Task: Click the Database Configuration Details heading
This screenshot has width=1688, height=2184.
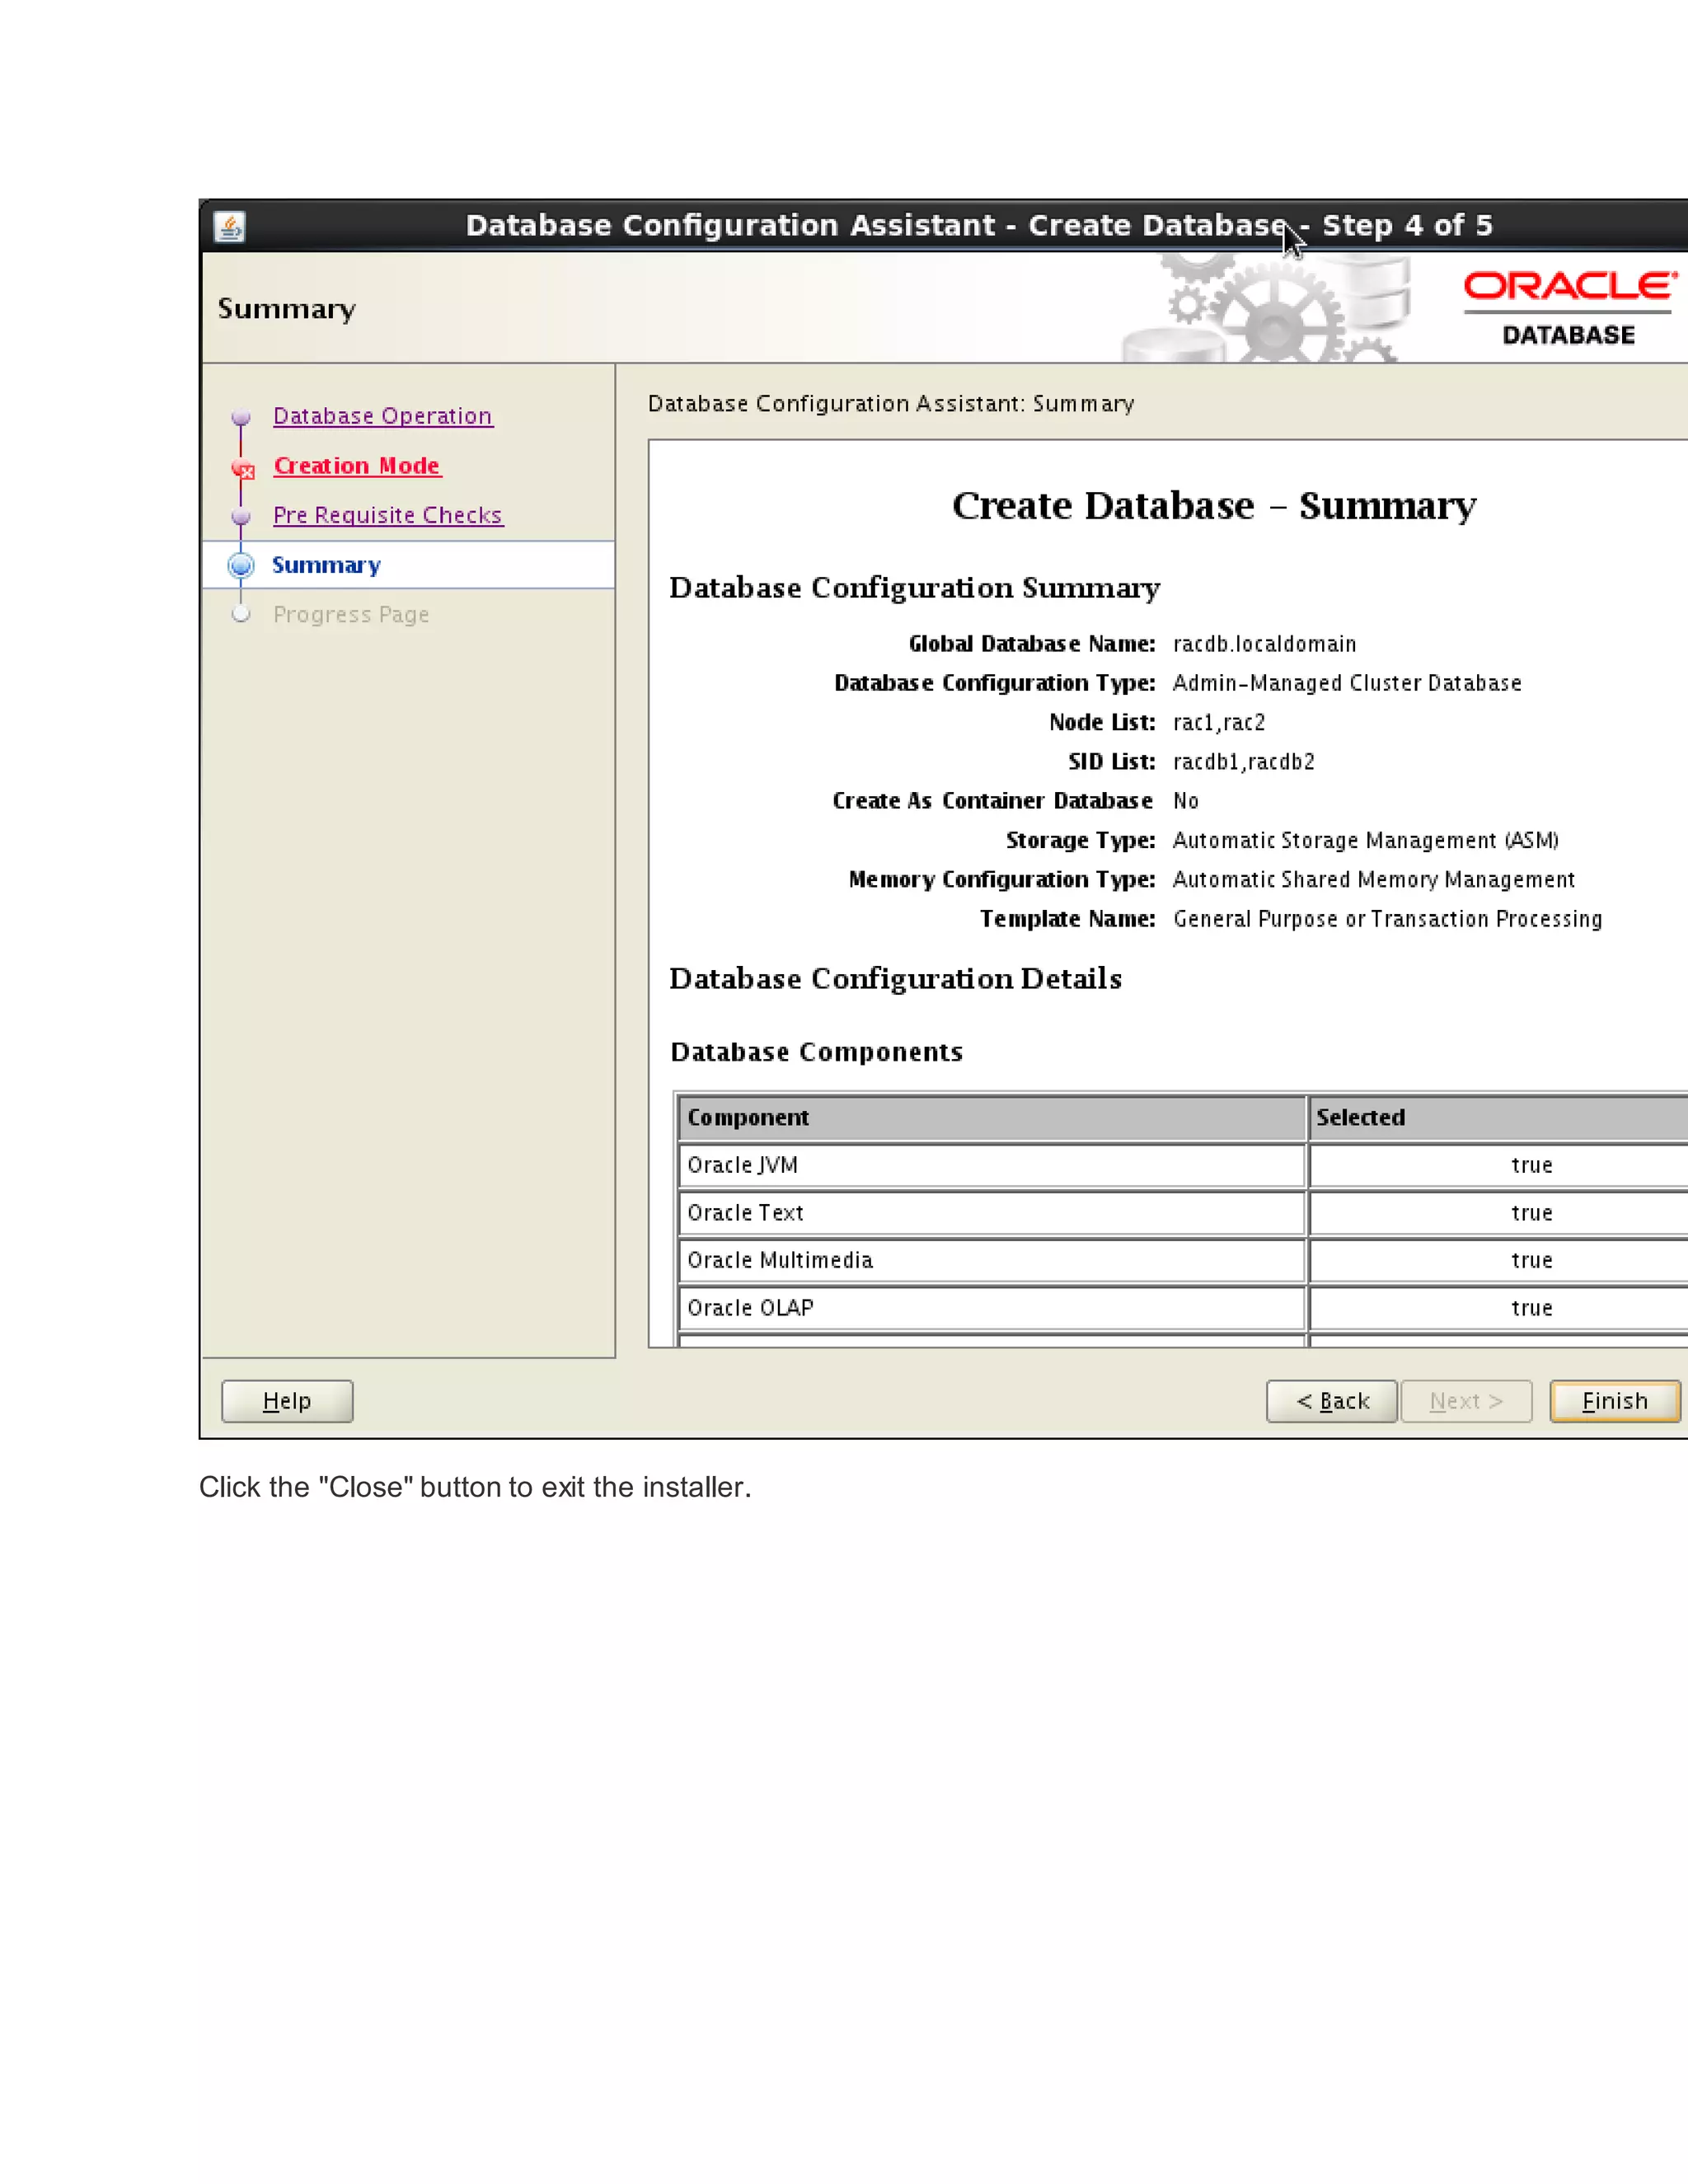Action: pos(896,979)
